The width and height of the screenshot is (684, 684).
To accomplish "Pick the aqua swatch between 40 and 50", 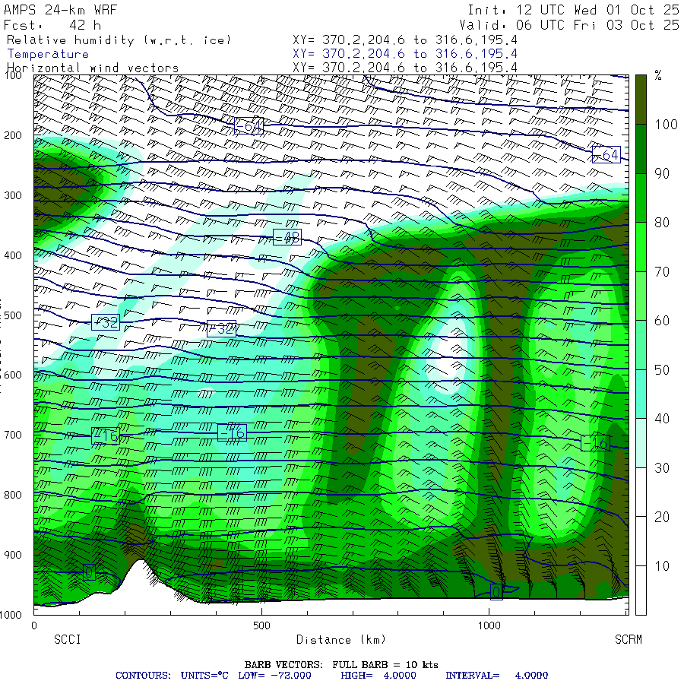I will click(641, 394).
